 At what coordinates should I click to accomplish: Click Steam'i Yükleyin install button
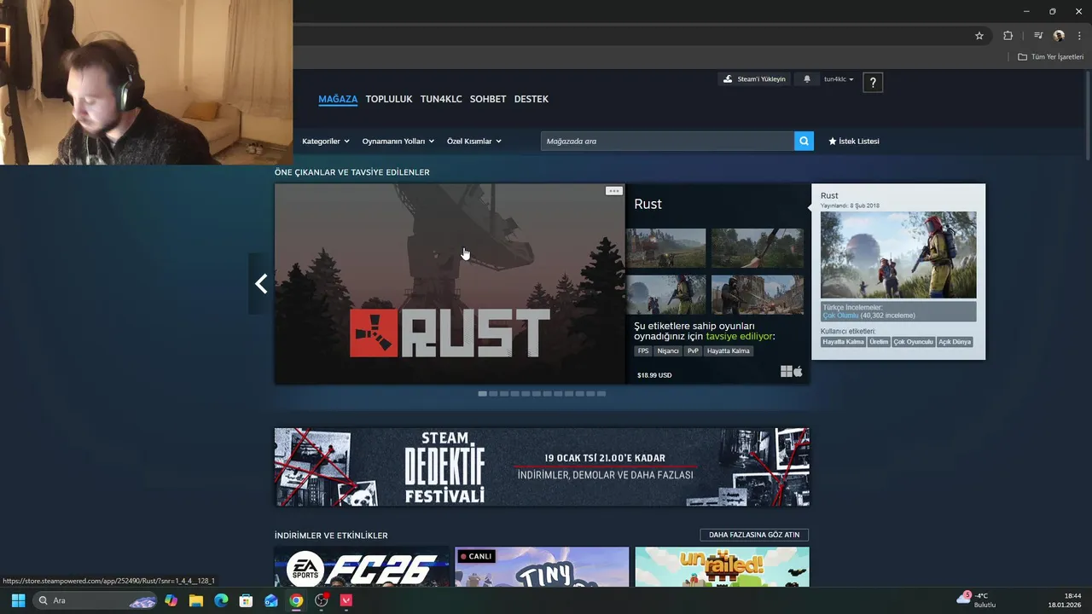[x=754, y=79]
